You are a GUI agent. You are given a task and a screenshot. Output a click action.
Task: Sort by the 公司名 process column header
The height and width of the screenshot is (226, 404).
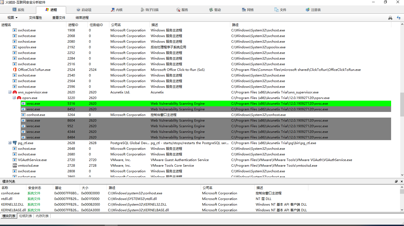click(129, 25)
